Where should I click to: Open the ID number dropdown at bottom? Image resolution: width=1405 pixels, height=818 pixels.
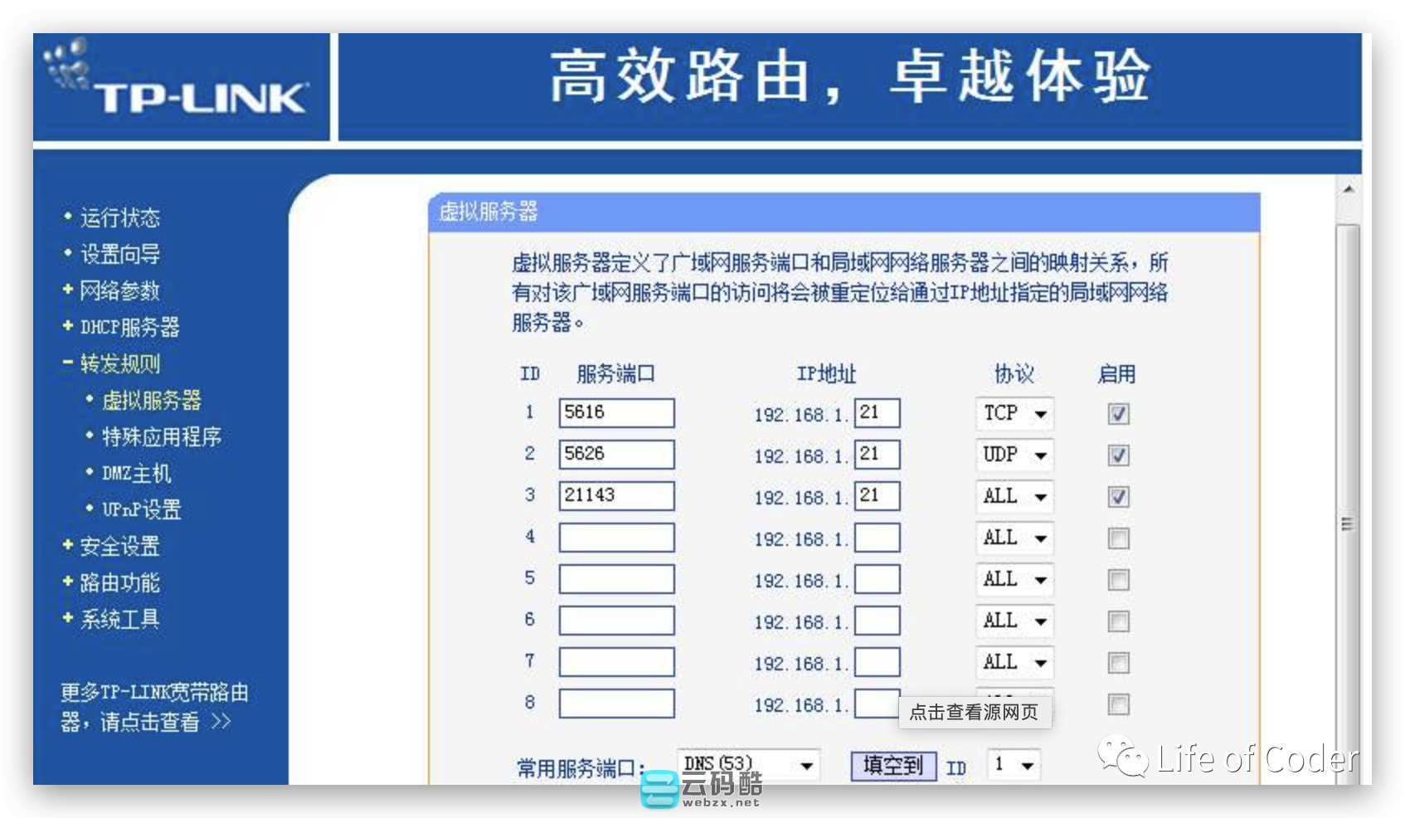coord(1014,765)
